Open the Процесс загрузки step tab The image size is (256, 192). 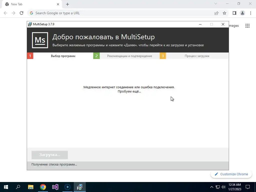(x=197, y=56)
